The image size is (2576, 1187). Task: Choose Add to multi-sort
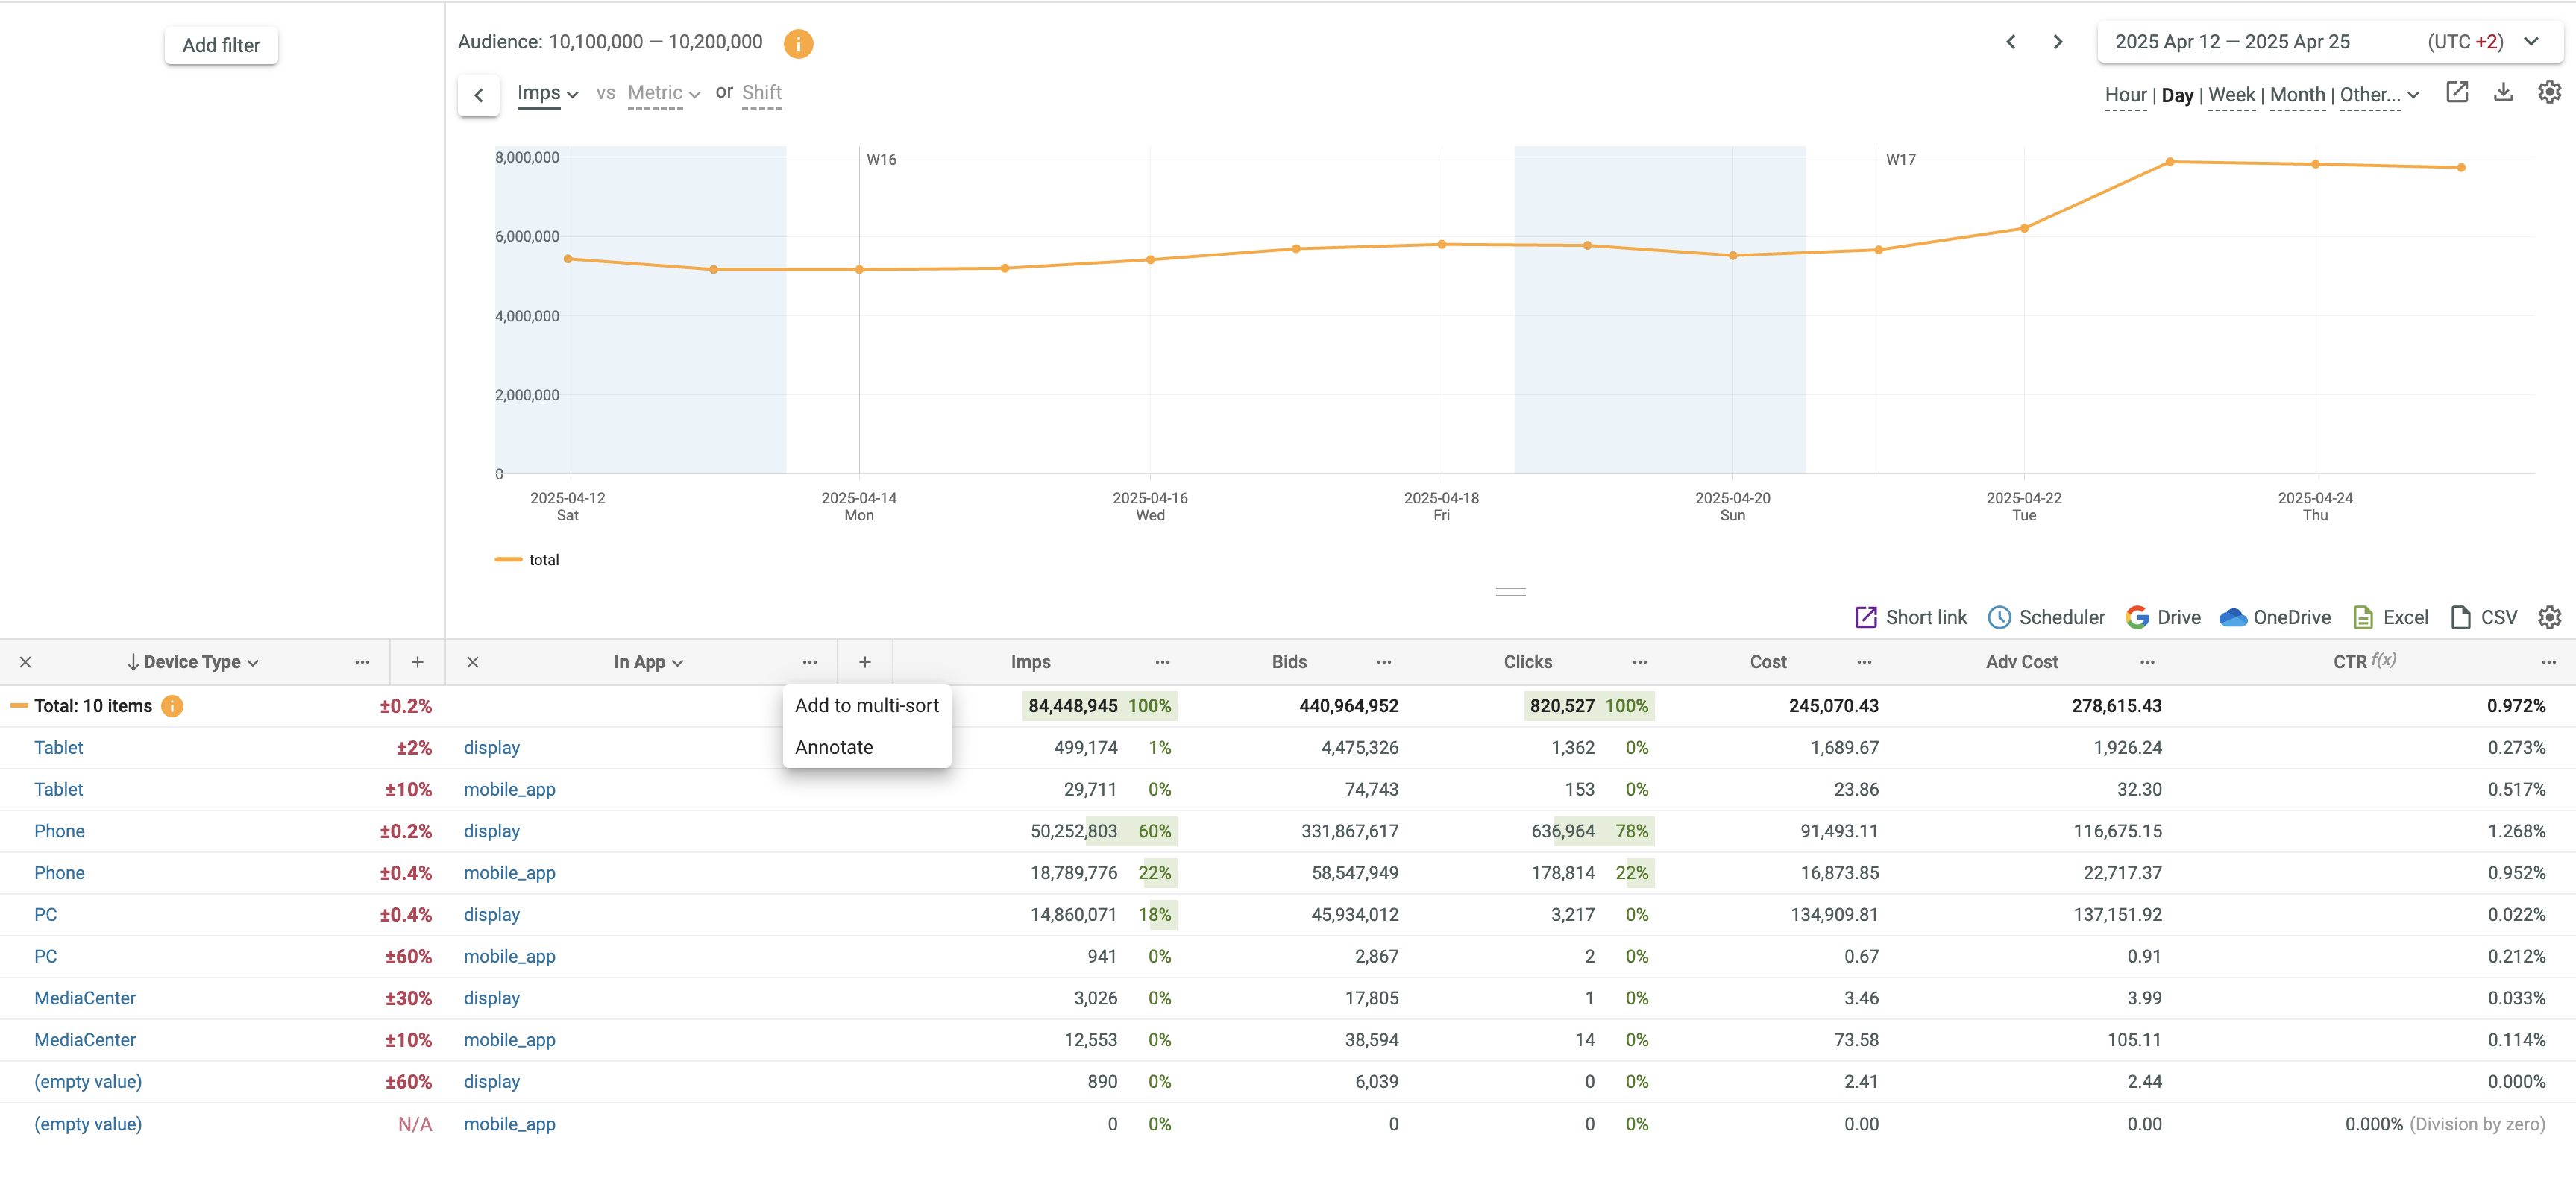866,705
